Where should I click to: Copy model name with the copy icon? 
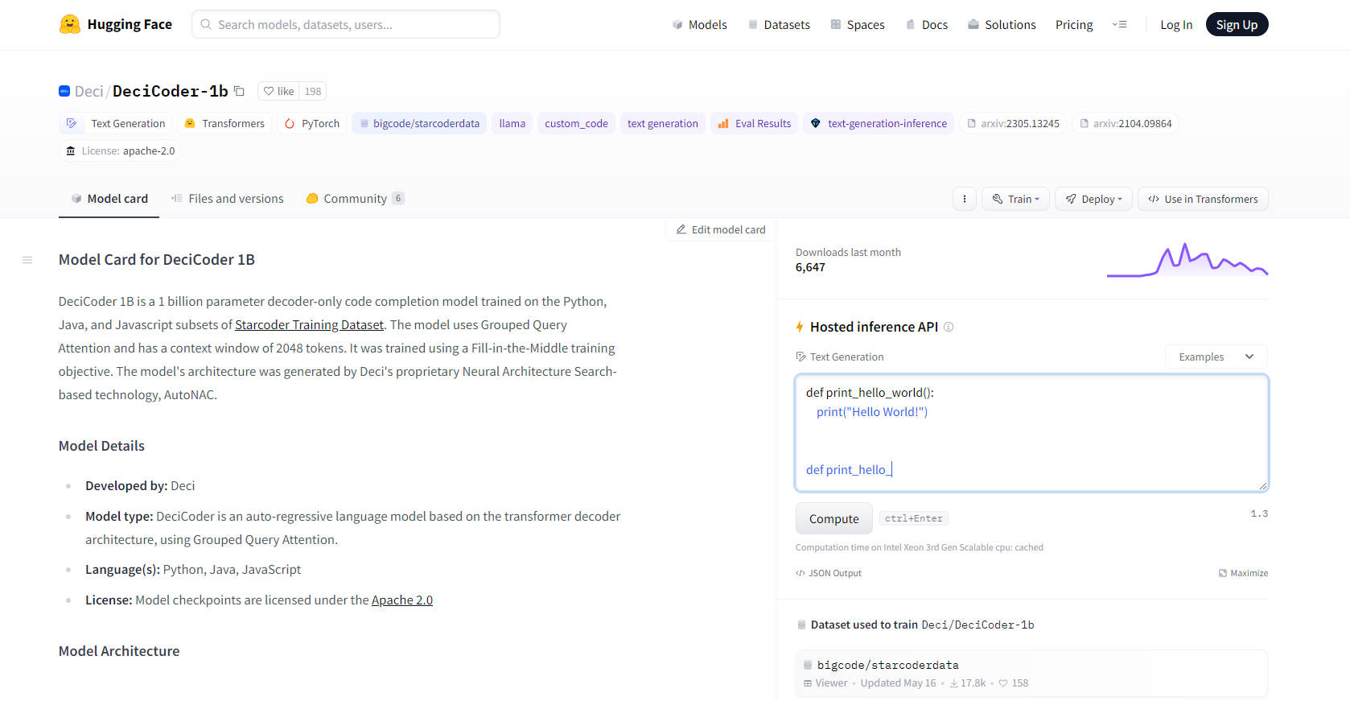click(239, 91)
